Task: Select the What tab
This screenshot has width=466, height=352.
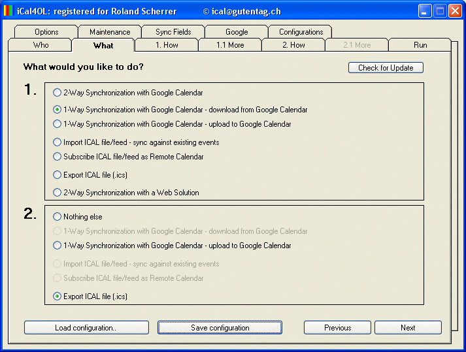Action: pos(103,46)
